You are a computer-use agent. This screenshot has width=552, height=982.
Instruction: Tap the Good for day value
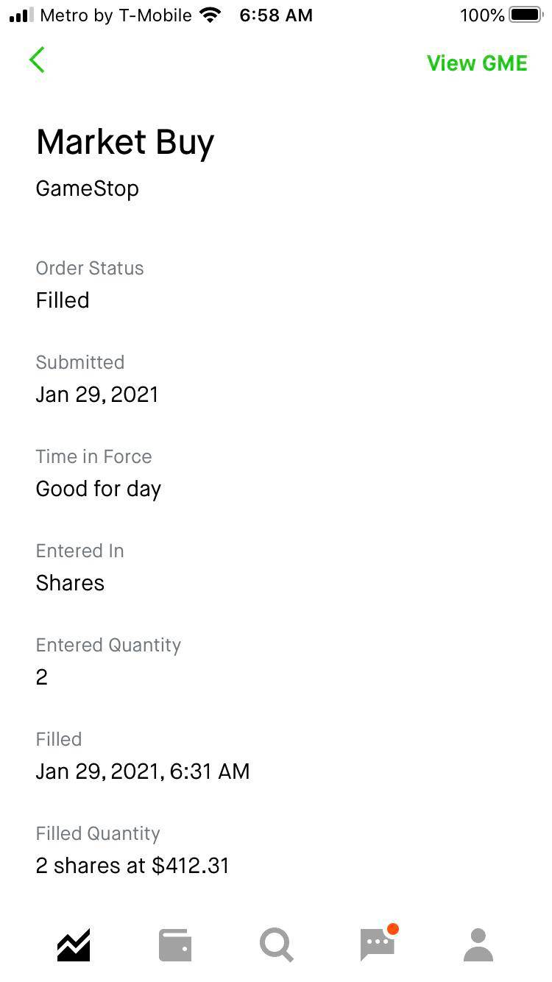[x=98, y=489]
